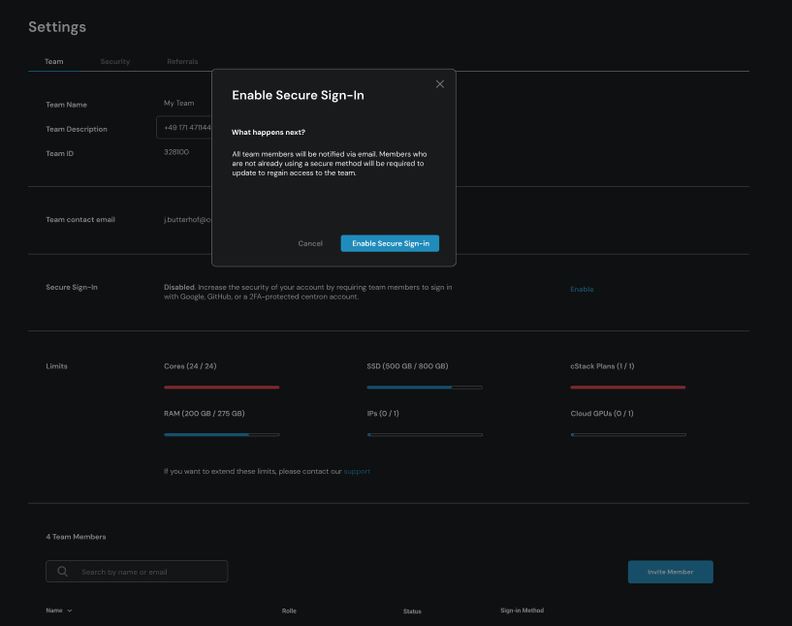Switch to the Security tab
Image resolution: width=792 pixels, height=626 pixels.
[114, 62]
